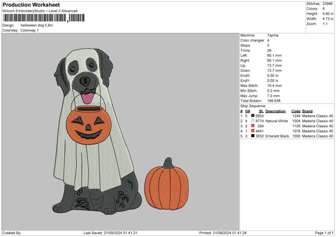The image size is (336, 237).
Task: Select the Emerald Black thread color swatch
Action: [x=251, y=136]
